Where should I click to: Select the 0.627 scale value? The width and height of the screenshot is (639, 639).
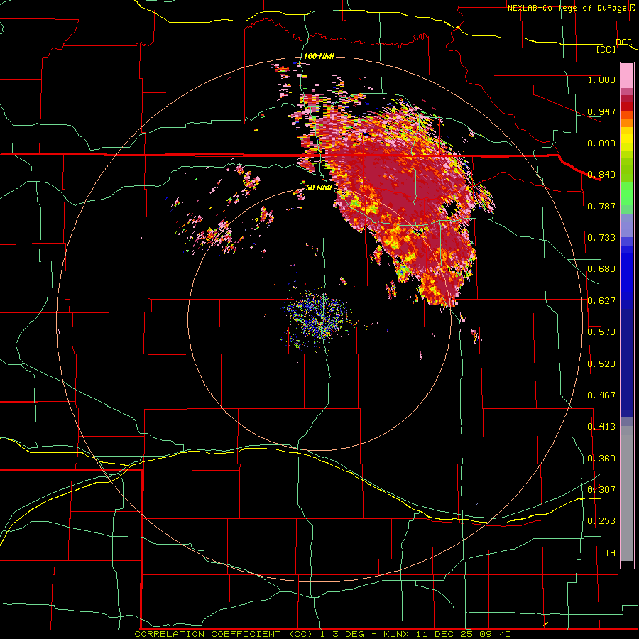pyautogui.click(x=601, y=301)
